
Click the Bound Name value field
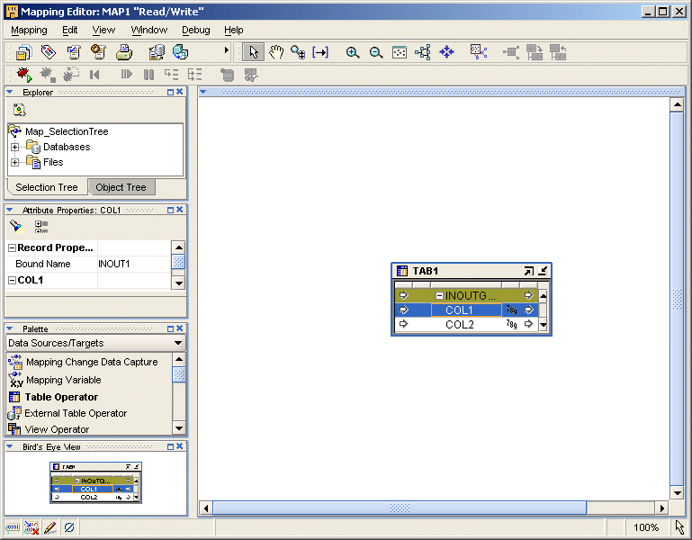131,264
